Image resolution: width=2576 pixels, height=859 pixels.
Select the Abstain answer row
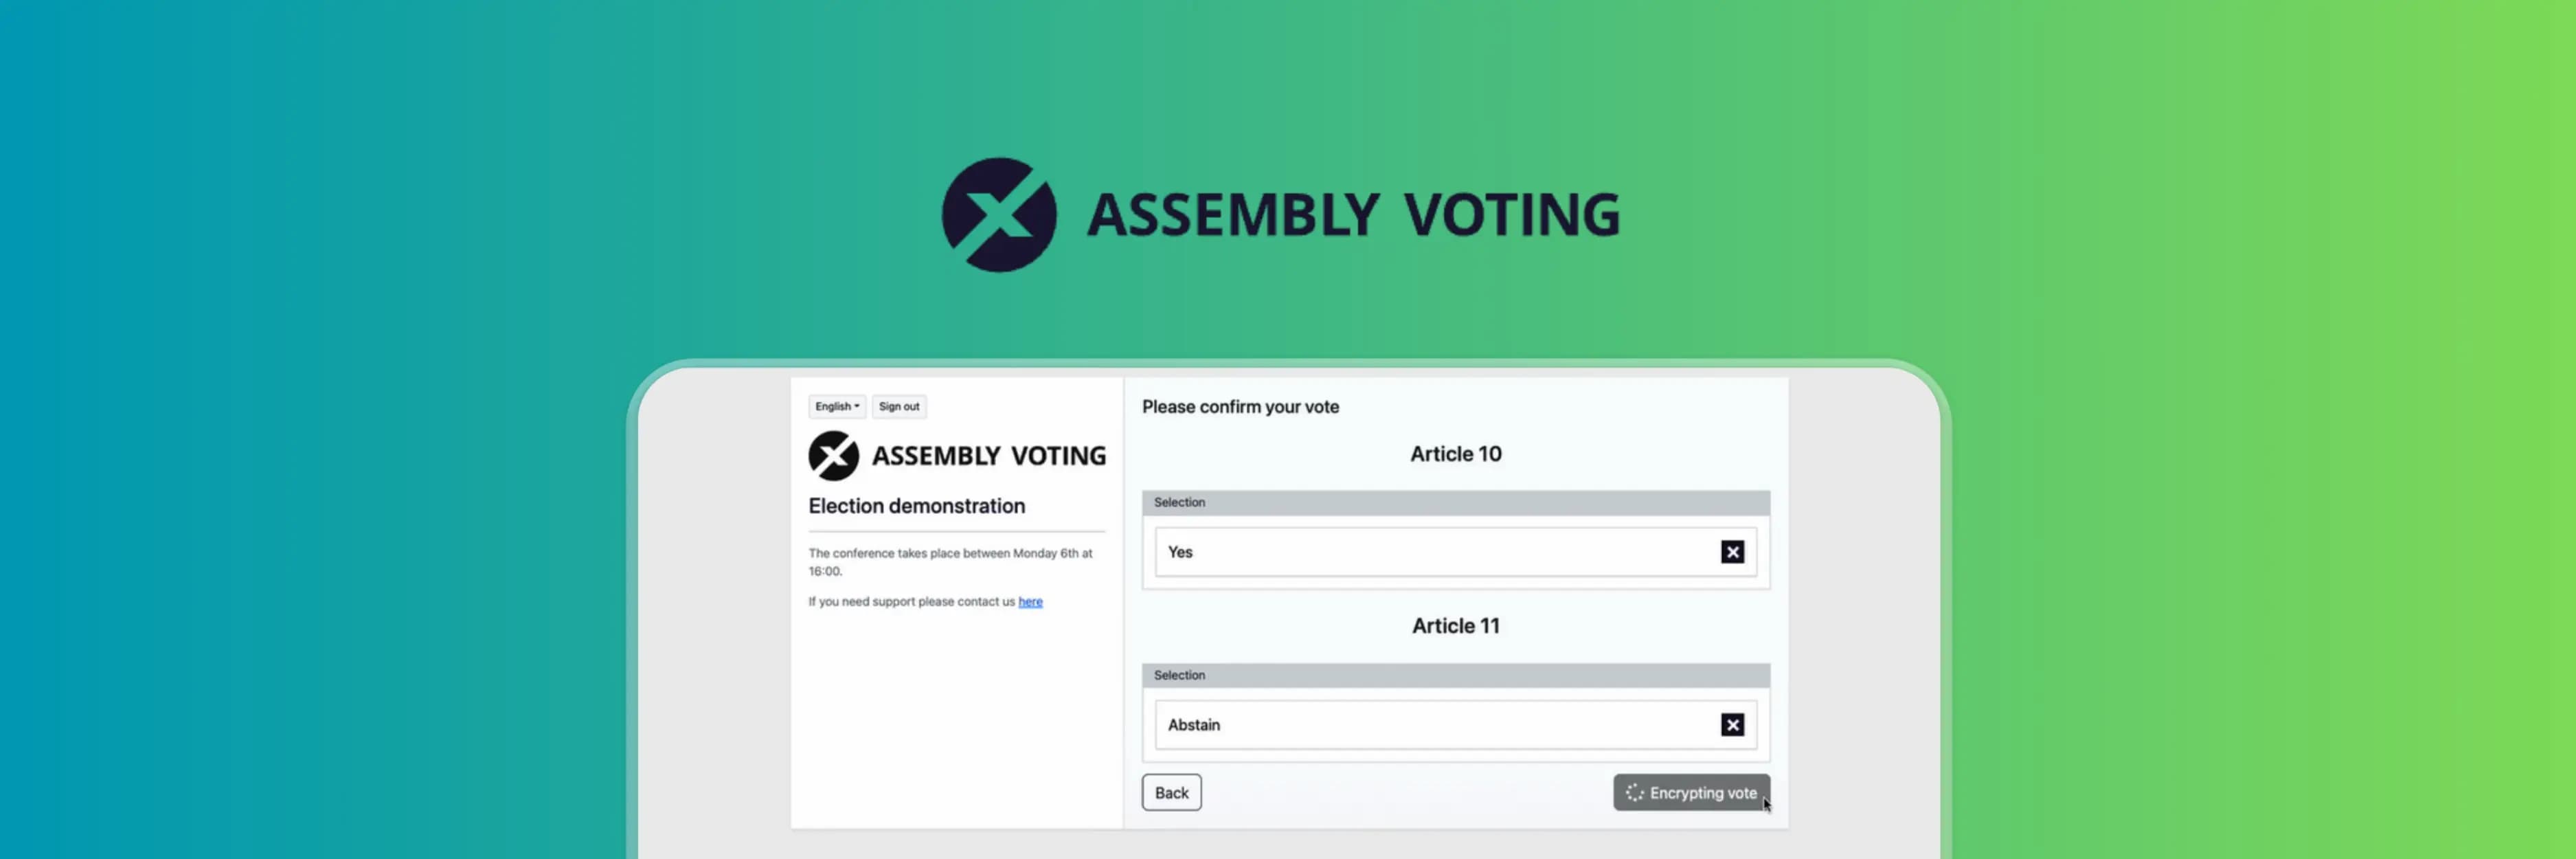point(1400,724)
